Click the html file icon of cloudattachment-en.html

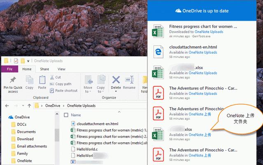click(x=73, y=124)
